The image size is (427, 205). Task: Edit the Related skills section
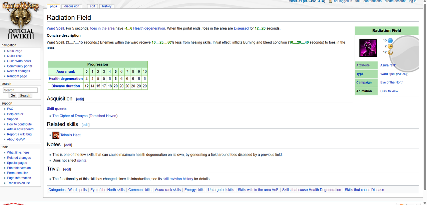(x=86, y=125)
